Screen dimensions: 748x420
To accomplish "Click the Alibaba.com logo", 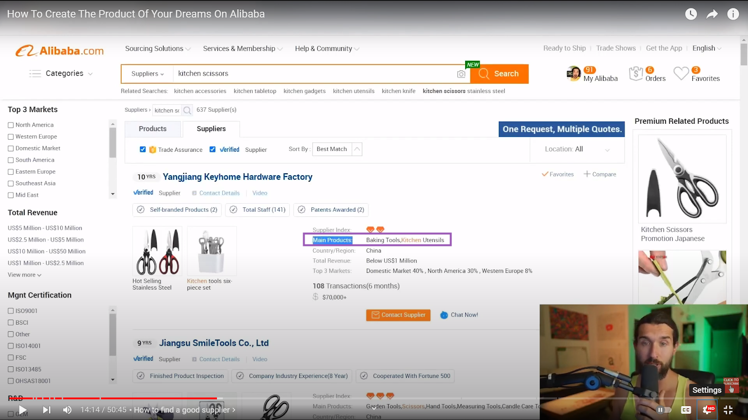I will (x=59, y=50).
